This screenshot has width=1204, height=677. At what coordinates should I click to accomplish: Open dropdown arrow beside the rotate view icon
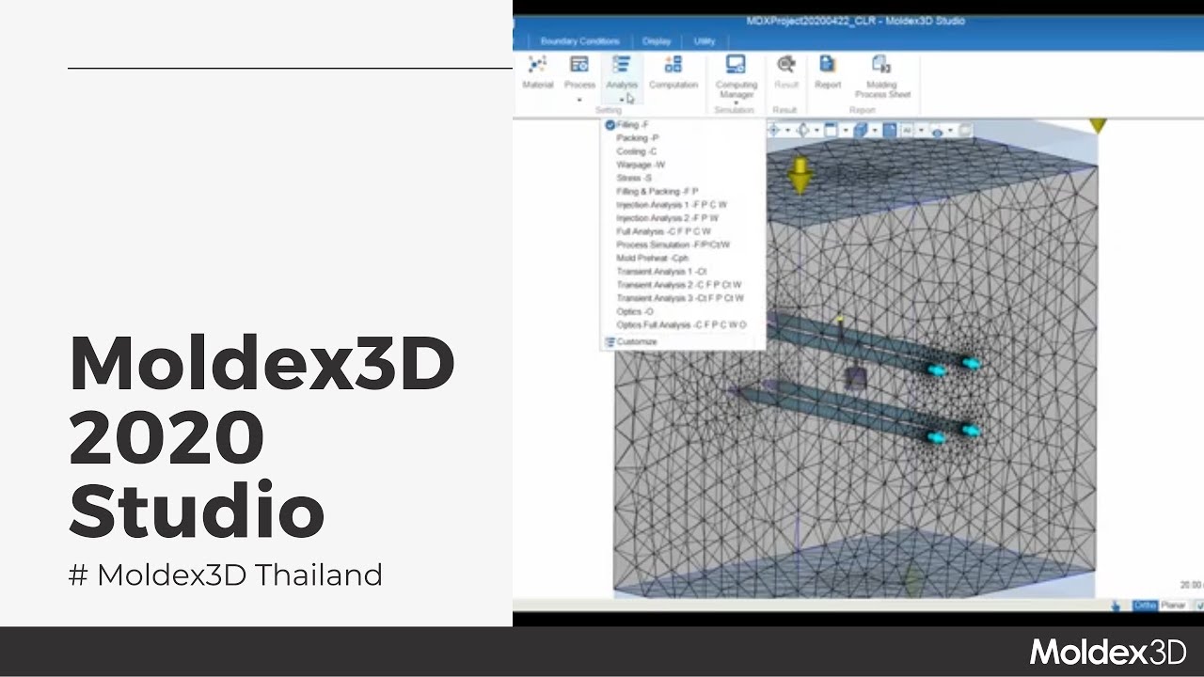click(816, 131)
